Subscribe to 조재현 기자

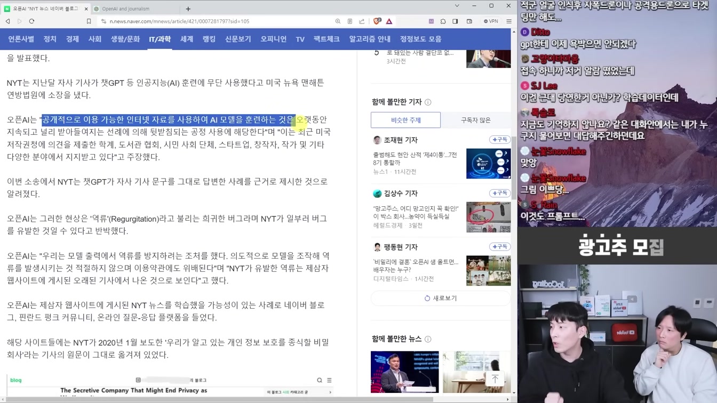pyautogui.click(x=500, y=140)
